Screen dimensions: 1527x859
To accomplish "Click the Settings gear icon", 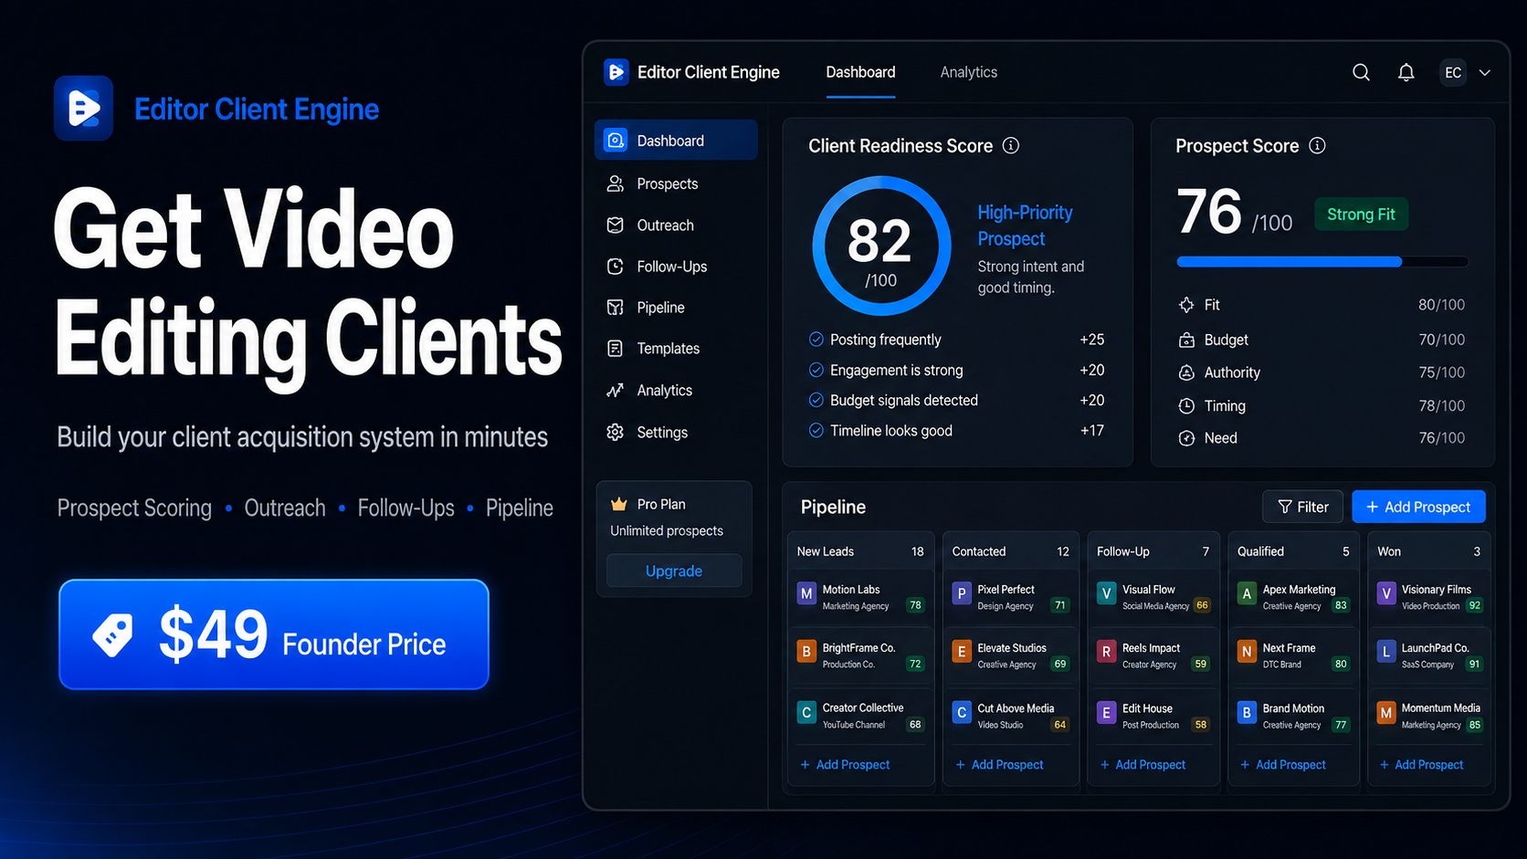I will point(616,432).
